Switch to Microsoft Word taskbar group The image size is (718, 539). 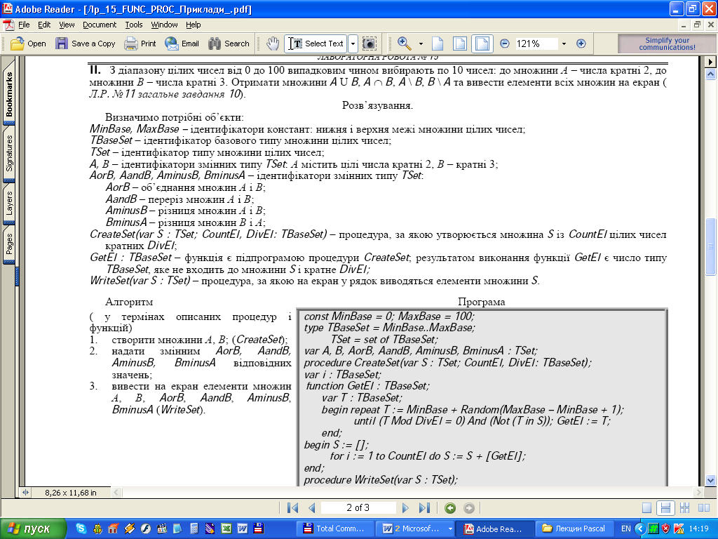point(416,528)
